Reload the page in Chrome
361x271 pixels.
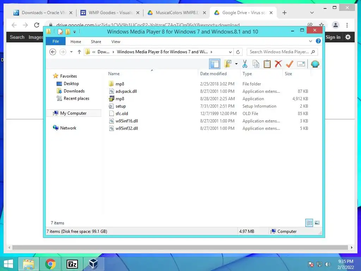[x=37, y=25]
